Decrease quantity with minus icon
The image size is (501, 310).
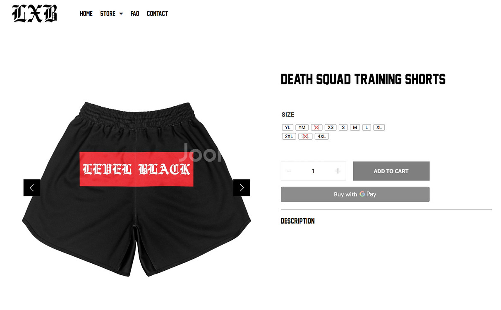tap(289, 171)
